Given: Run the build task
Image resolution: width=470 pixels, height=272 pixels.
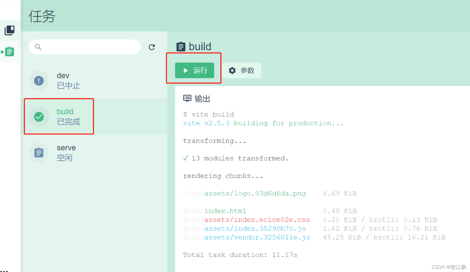Looking at the screenshot, I should pos(194,70).
